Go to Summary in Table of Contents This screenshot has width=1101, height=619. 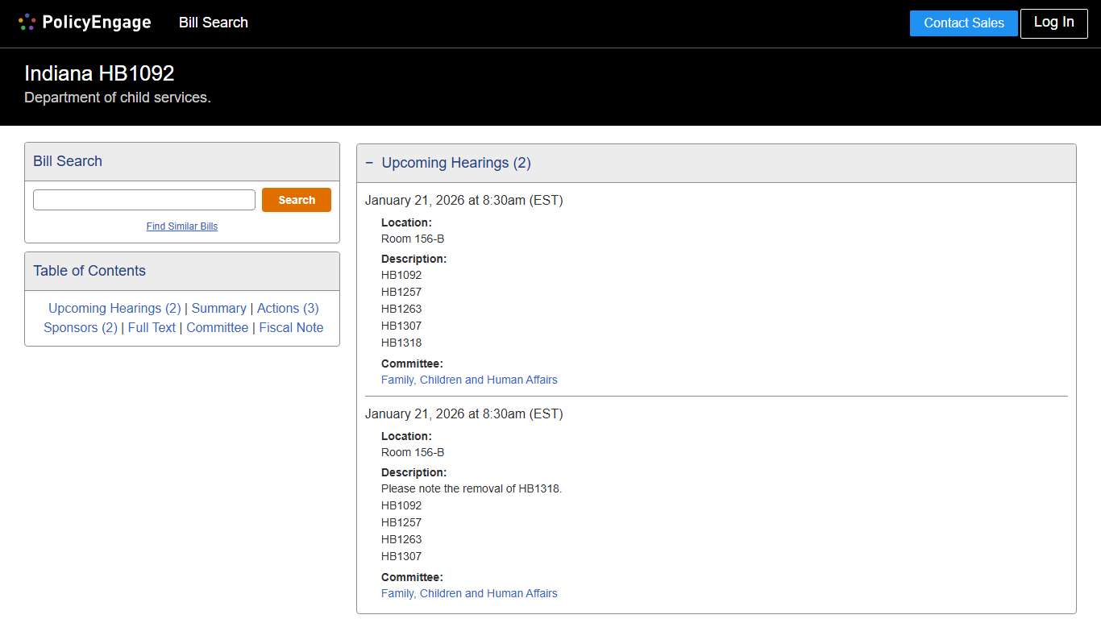click(218, 308)
